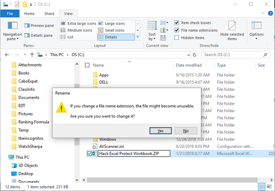Screen dimensions: 275x191
Task: Select the View ribbon tab
Action: click(x=68, y=14)
